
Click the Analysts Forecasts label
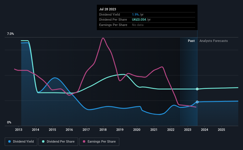[x=214, y=41]
